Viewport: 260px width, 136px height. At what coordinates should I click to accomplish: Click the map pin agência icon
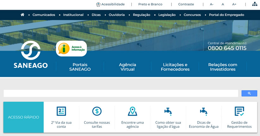pyautogui.click(x=132, y=111)
